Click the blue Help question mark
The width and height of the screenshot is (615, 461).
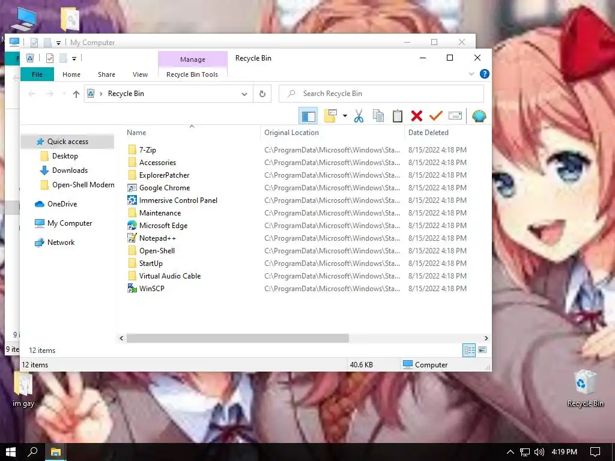tap(485, 74)
